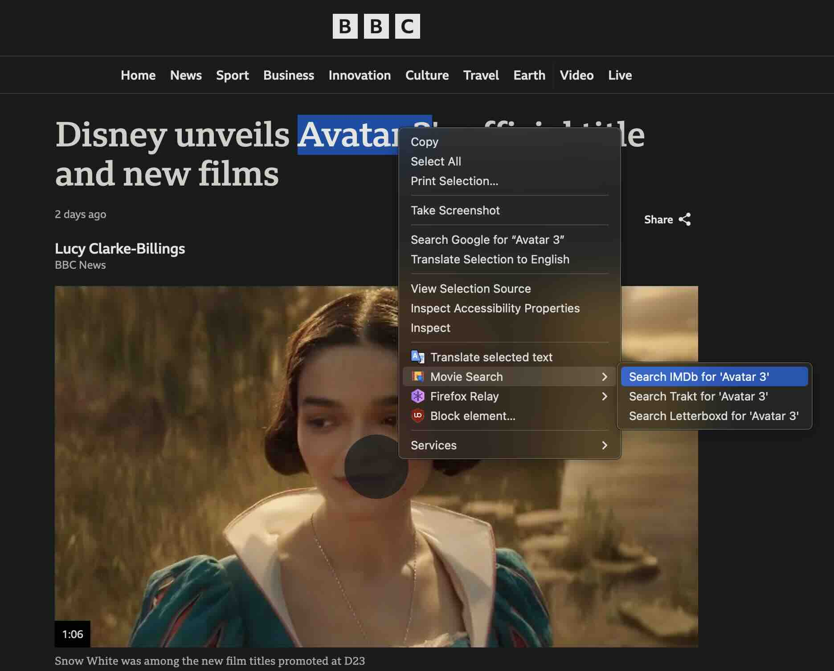834x671 pixels.
Task: Visit the Business section
Action: (289, 75)
